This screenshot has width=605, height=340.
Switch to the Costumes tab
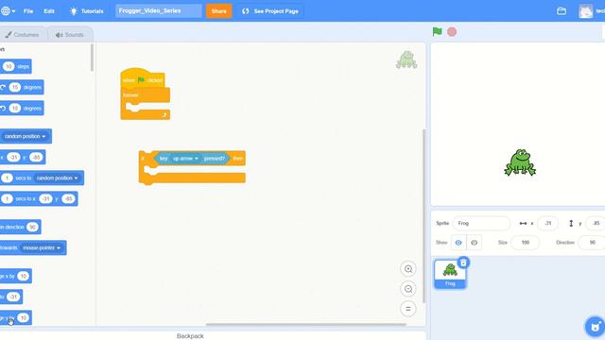coord(22,35)
